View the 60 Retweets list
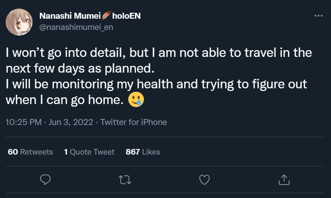The height and width of the screenshot is (198, 331). [x=30, y=152]
